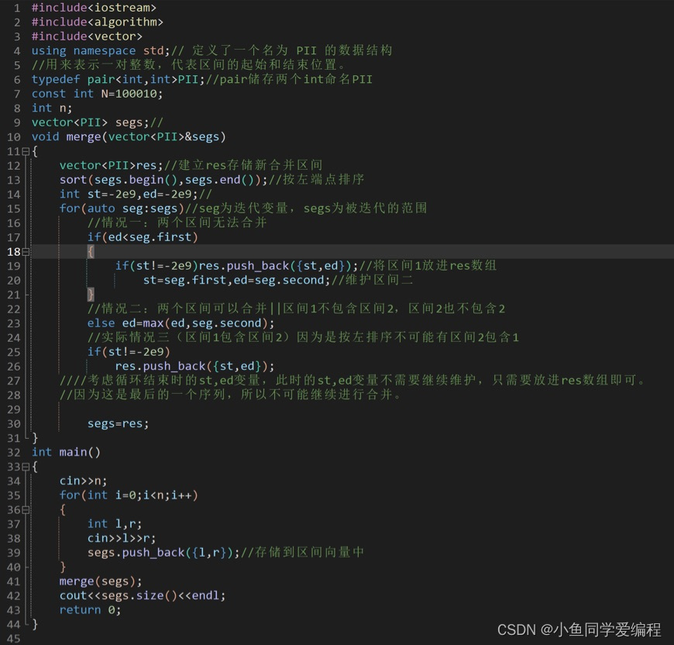The height and width of the screenshot is (645, 674).
Task: Click line number 45 in the gutter
Action: tap(14, 639)
